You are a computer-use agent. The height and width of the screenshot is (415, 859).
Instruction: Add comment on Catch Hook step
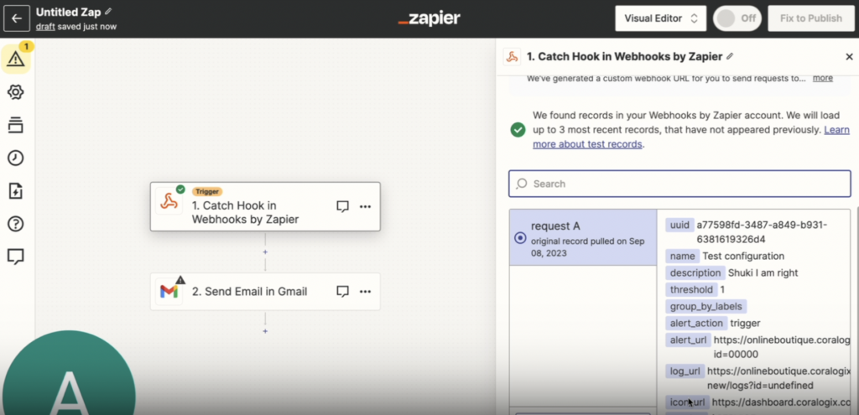[x=342, y=206]
